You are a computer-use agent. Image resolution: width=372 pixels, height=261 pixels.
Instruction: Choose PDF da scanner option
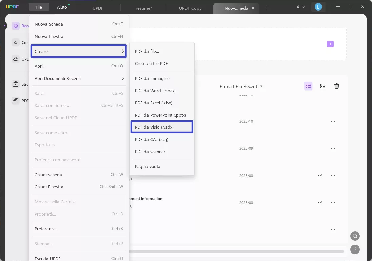(x=162, y=152)
